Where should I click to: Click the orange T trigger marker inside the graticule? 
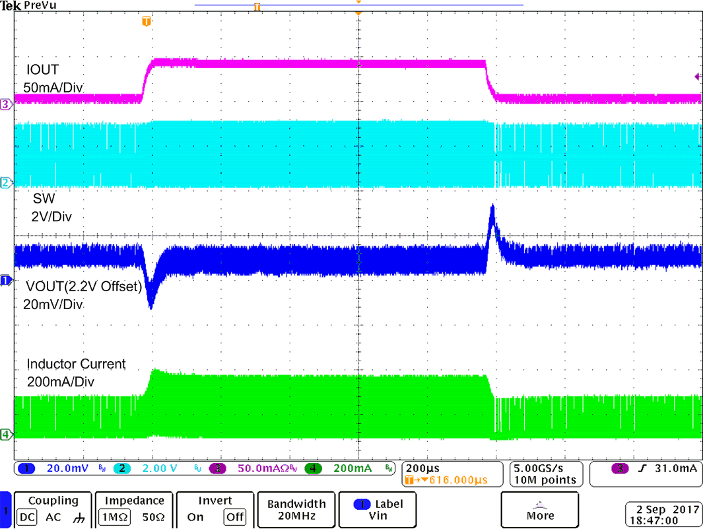point(147,22)
